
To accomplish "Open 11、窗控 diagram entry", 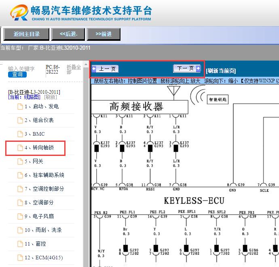I will 35,244.
